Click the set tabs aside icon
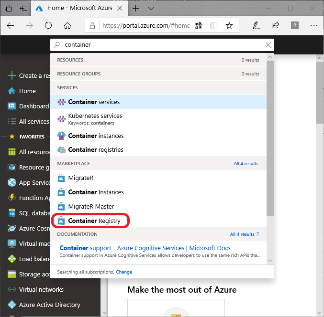 pos(23,8)
